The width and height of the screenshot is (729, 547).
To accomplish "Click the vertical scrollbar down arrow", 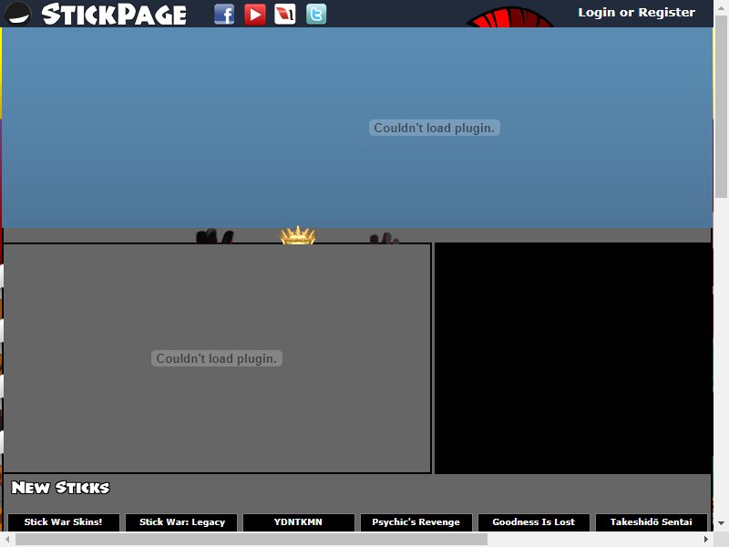I will 721,523.
